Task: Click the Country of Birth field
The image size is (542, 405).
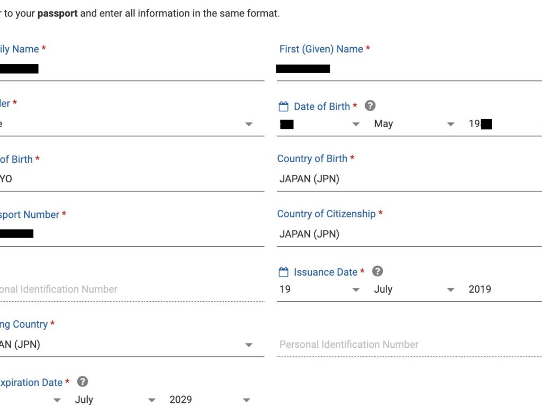Action: 409,179
